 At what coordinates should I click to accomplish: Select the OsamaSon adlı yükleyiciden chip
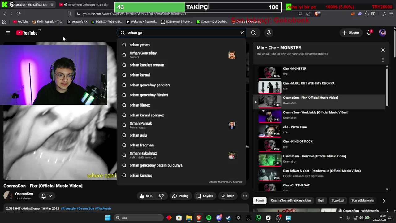tap(291, 200)
